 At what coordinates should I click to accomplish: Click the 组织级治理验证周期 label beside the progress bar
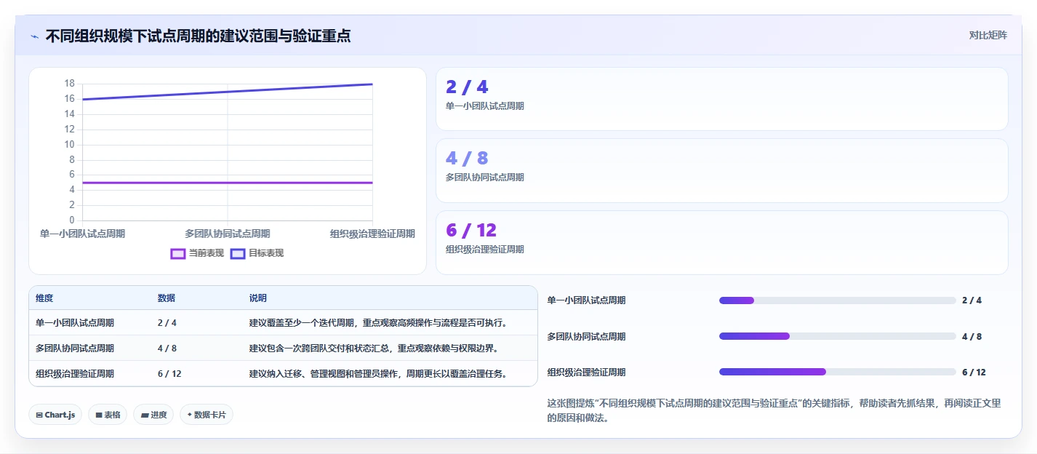point(586,372)
